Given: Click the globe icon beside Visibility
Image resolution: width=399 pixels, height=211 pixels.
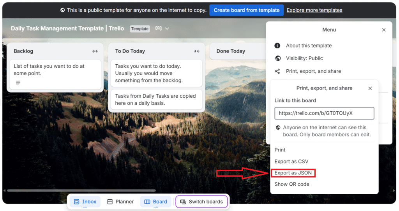Looking at the screenshot, I should click(x=278, y=58).
